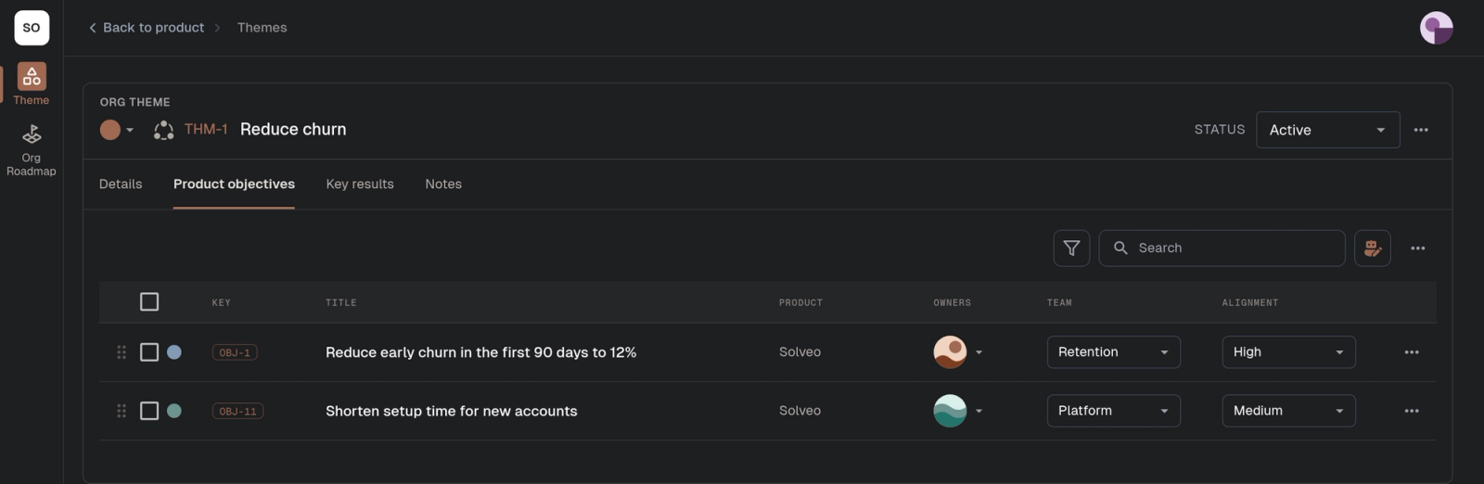Expand owners dropdown arrow for OBJ-11
The width and height of the screenshot is (1484, 484).
click(x=979, y=411)
